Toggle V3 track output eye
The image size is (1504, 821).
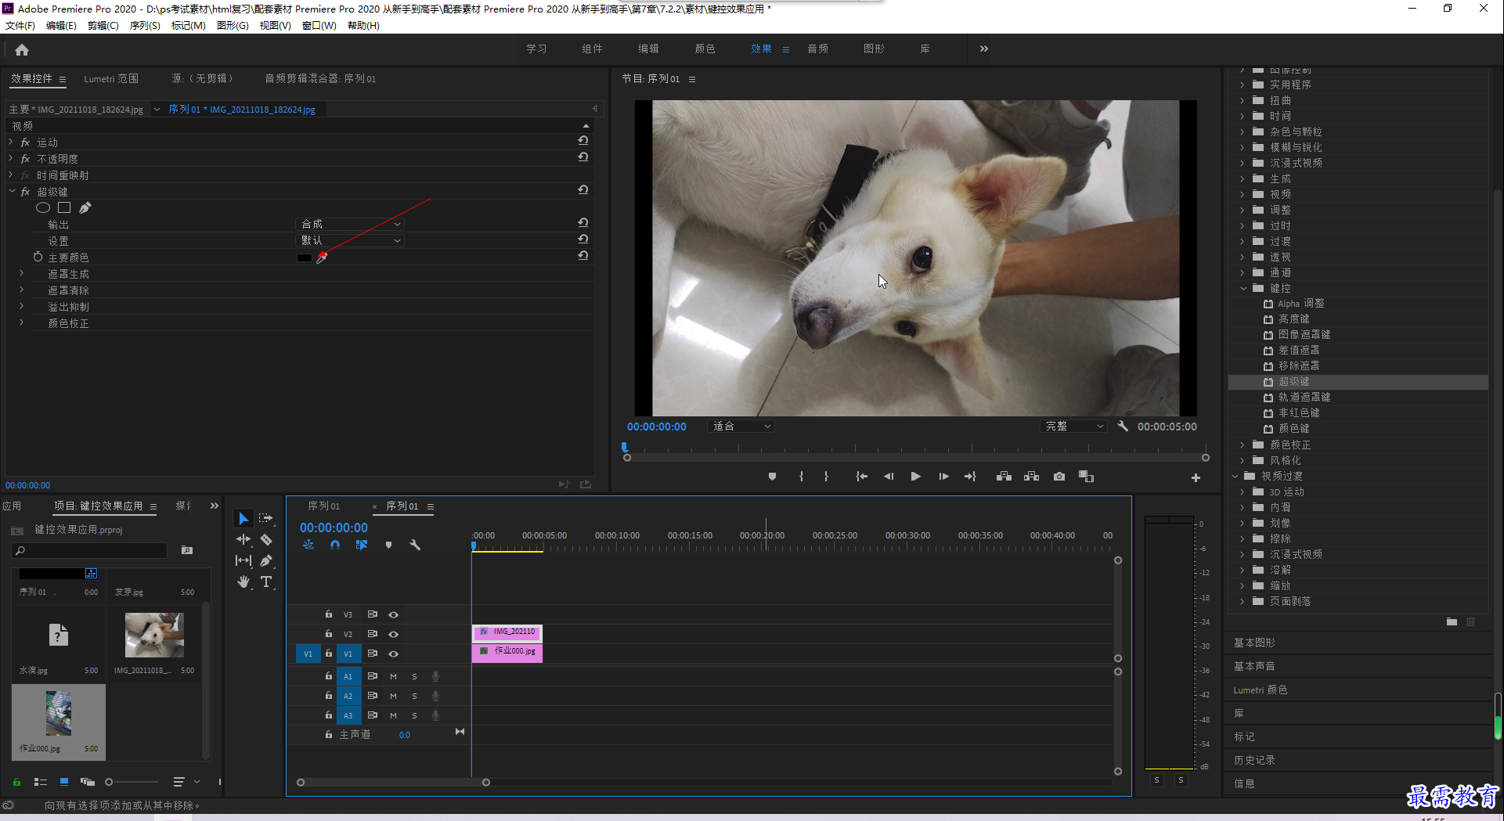tap(394, 615)
